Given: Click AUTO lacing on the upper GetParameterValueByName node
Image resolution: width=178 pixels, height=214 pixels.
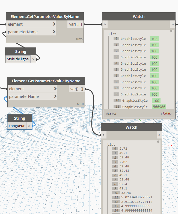Looking at the screenshot, I should tap(79, 40).
